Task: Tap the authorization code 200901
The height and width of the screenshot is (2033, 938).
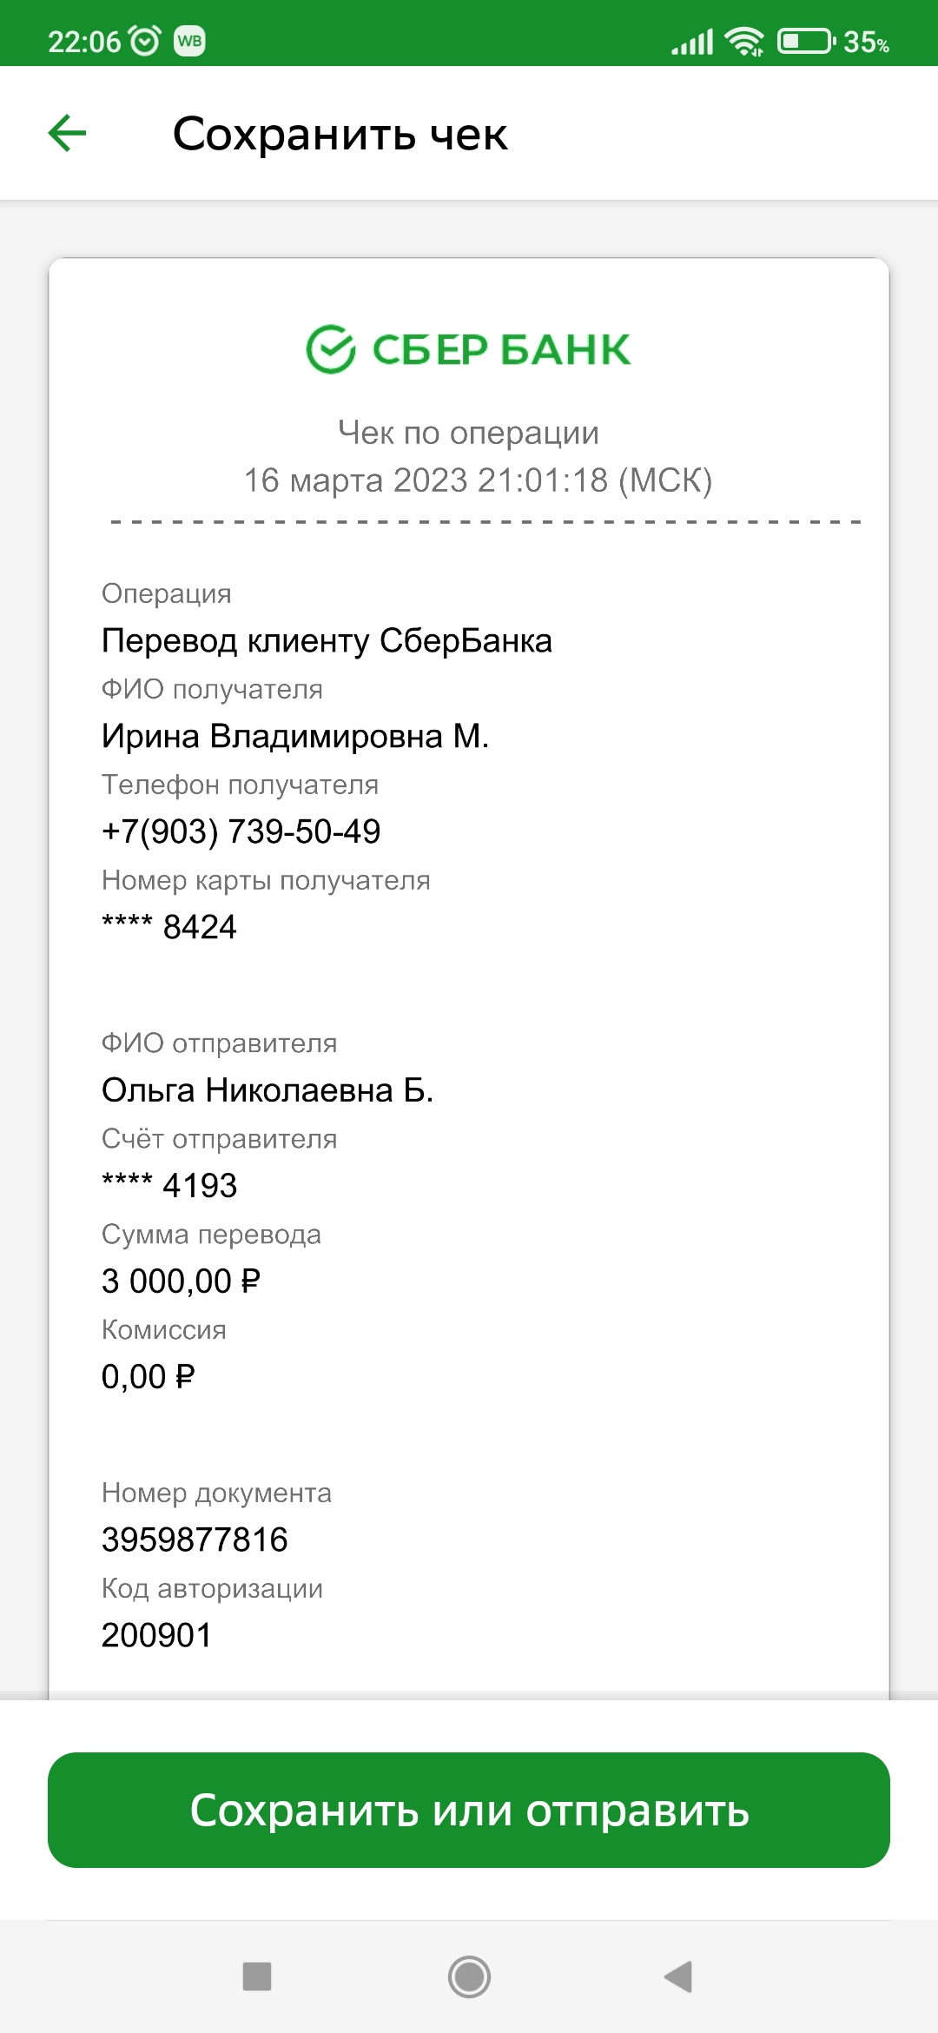Action: [156, 1635]
